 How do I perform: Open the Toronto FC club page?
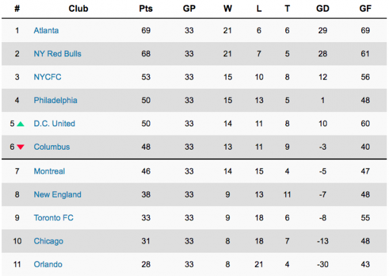point(54,218)
